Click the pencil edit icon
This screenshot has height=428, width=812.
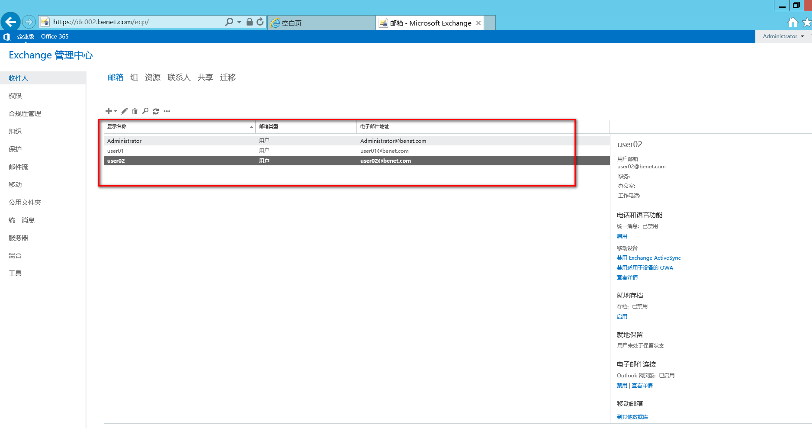pos(124,111)
